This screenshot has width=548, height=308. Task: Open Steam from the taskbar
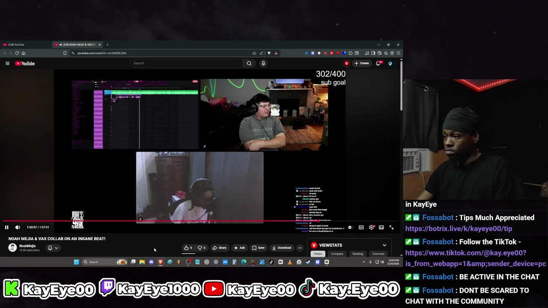pos(308,262)
